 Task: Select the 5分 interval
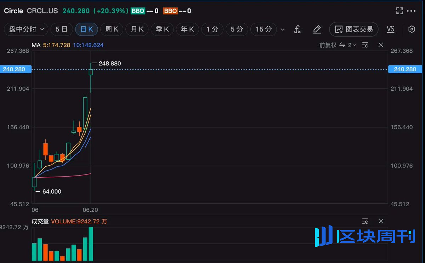tap(237, 29)
